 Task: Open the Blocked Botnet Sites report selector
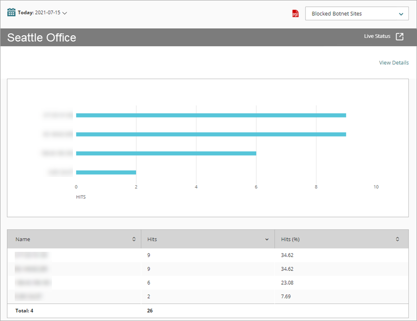pos(356,13)
